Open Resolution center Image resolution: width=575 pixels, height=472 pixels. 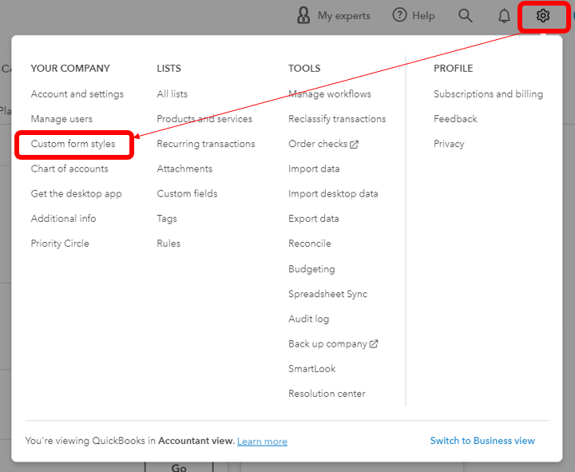pos(327,394)
